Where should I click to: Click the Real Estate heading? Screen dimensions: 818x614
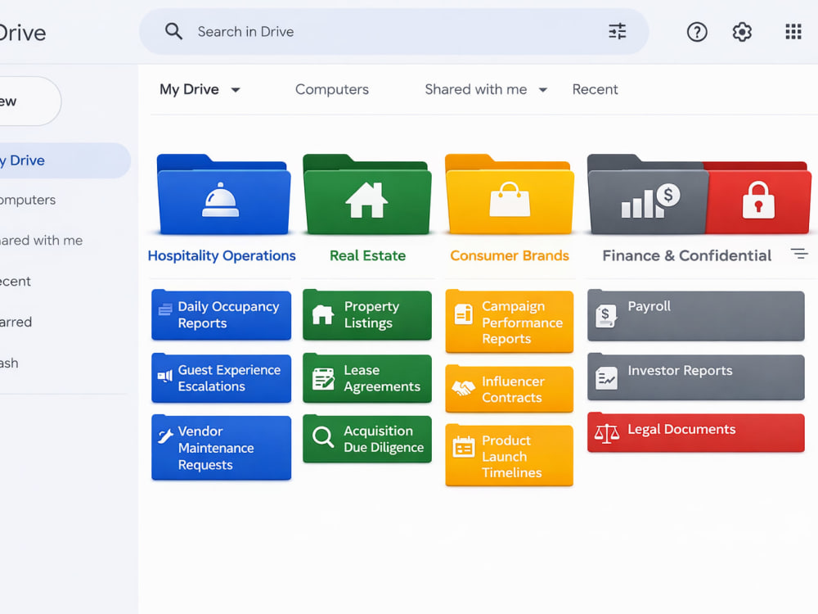pos(367,255)
